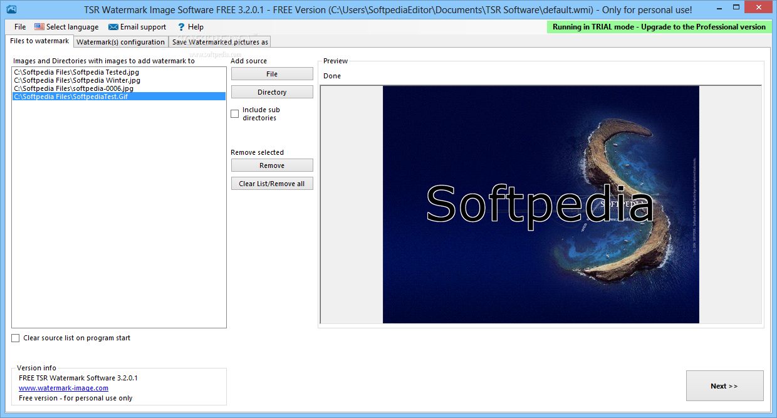Click the Next >> button

pyautogui.click(x=724, y=386)
